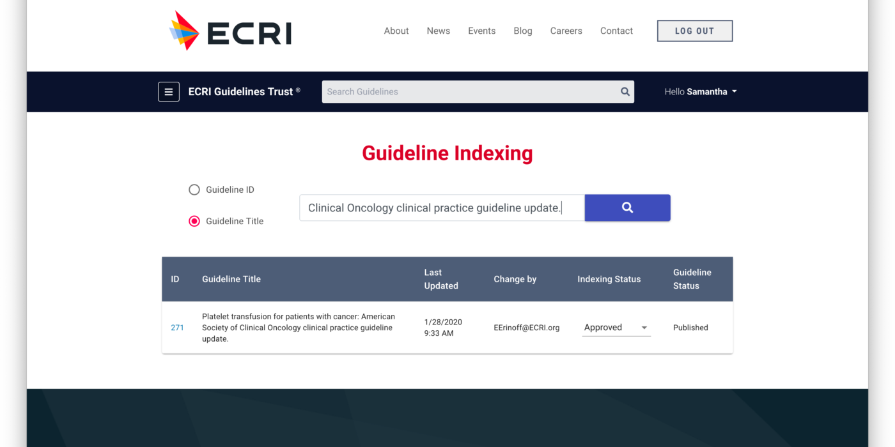Click the ECRI logo
The image size is (895, 447).
[x=230, y=31]
